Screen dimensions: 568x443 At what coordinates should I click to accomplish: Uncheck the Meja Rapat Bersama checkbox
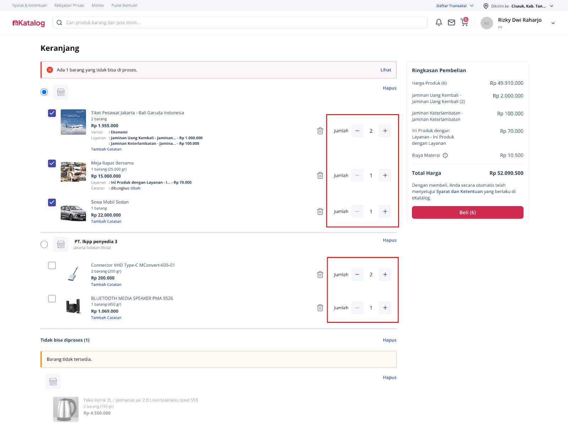(x=52, y=163)
